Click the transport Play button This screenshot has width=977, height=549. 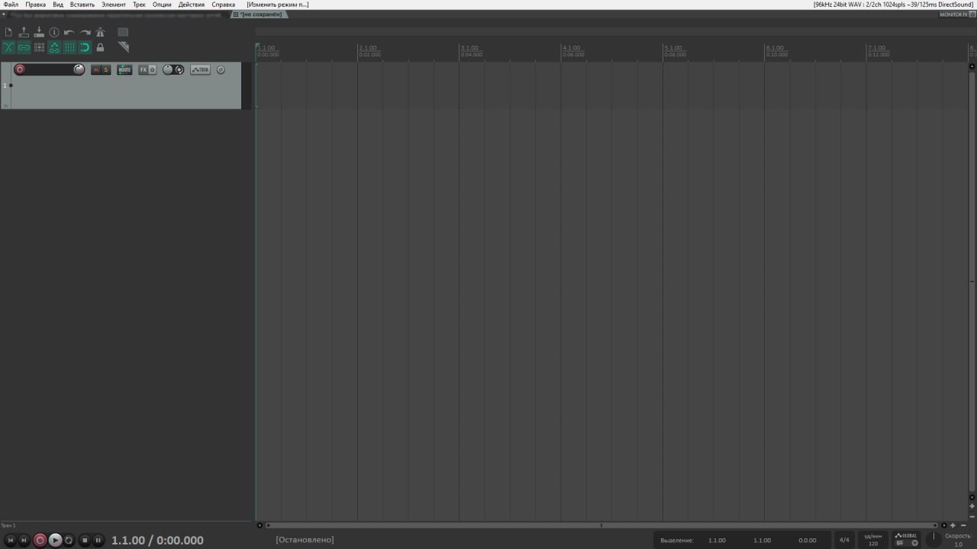(55, 540)
